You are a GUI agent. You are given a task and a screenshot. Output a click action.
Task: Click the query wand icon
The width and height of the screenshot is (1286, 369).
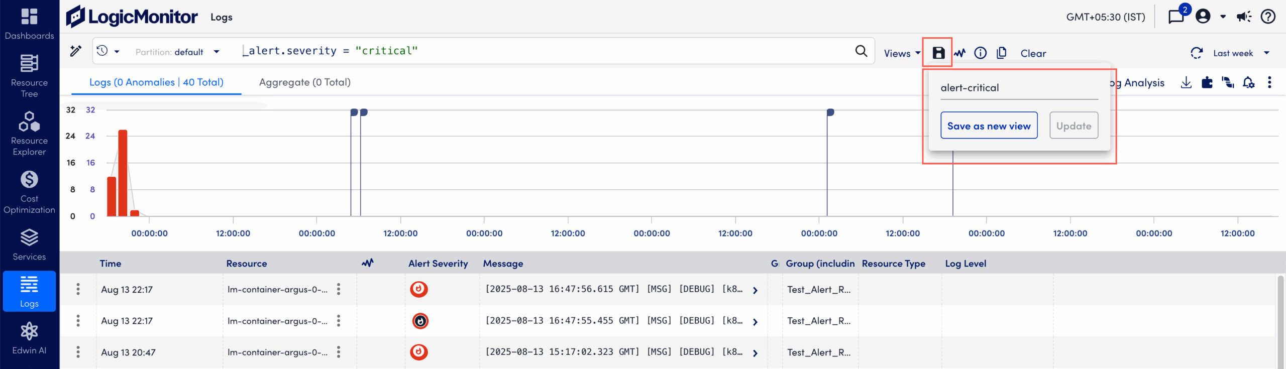pos(76,51)
